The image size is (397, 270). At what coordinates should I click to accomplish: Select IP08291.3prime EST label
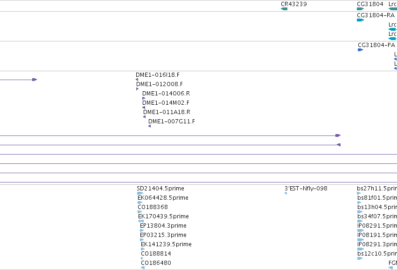tap(377, 244)
